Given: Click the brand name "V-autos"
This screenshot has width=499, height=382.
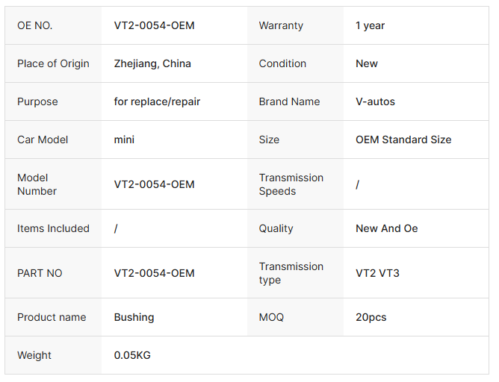Looking at the screenshot, I should pyautogui.click(x=375, y=101).
